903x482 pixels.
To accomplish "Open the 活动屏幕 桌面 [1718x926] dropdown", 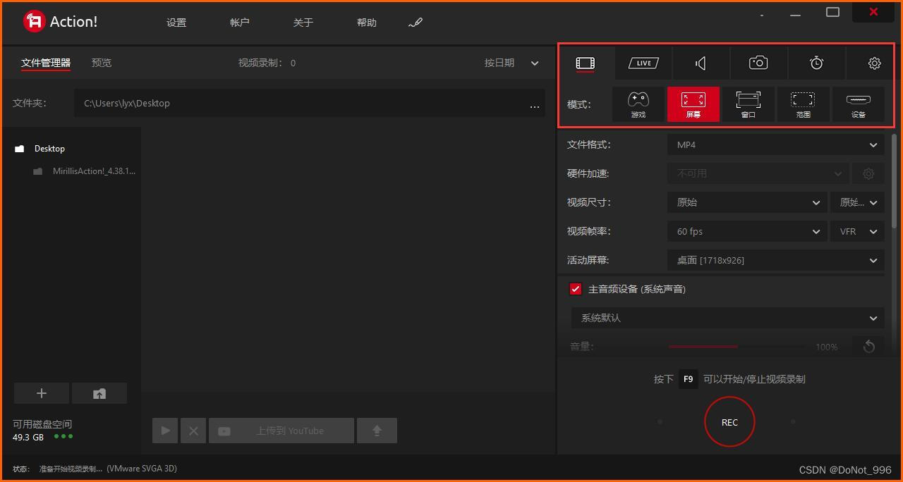I will (776, 260).
